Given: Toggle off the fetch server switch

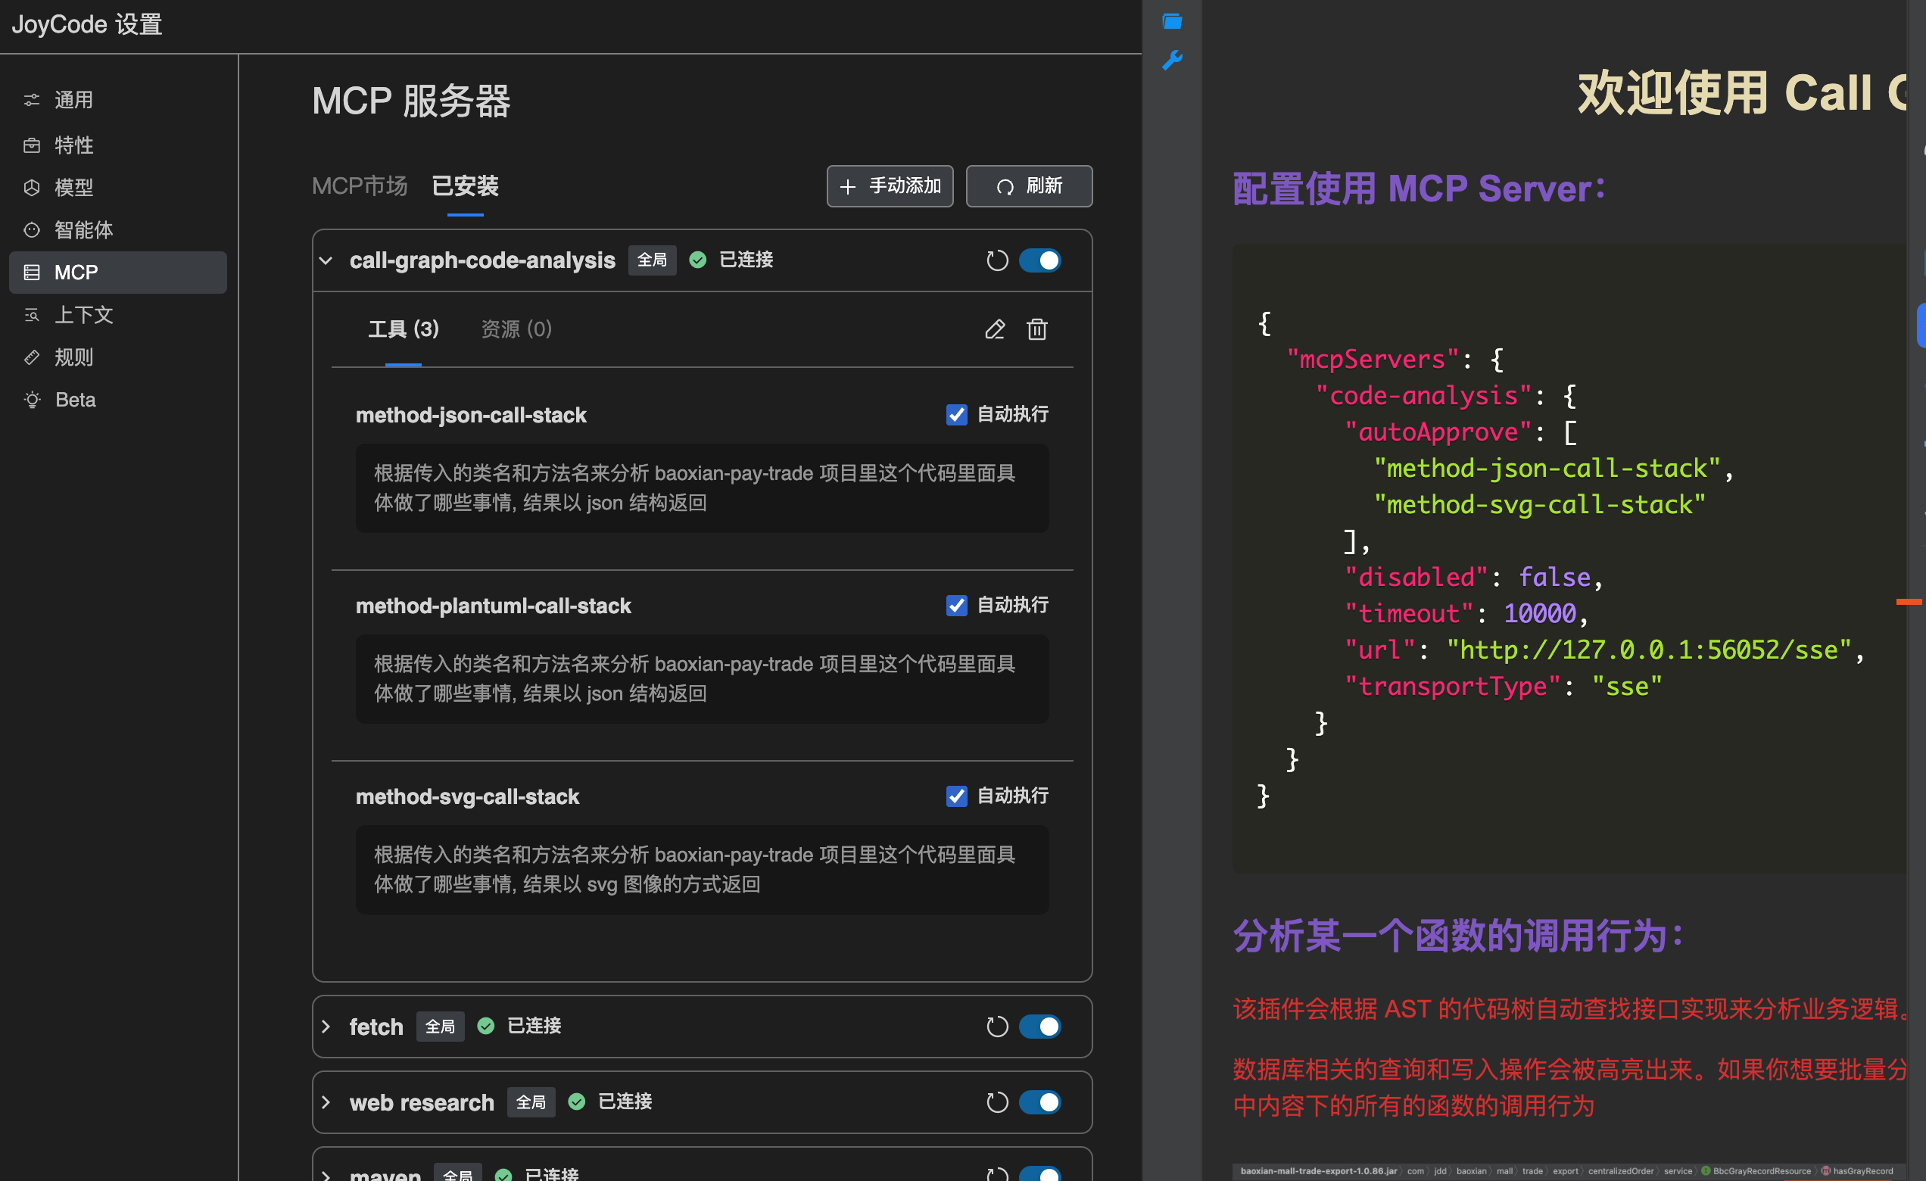Looking at the screenshot, I should pyautogui.click(x=1039, y=1027).
